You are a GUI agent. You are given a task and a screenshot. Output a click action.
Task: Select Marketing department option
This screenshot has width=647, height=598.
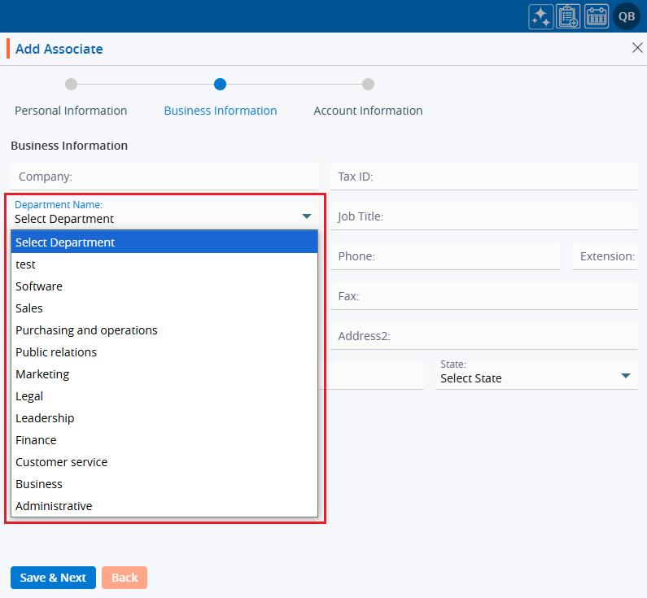click(42, 374)
